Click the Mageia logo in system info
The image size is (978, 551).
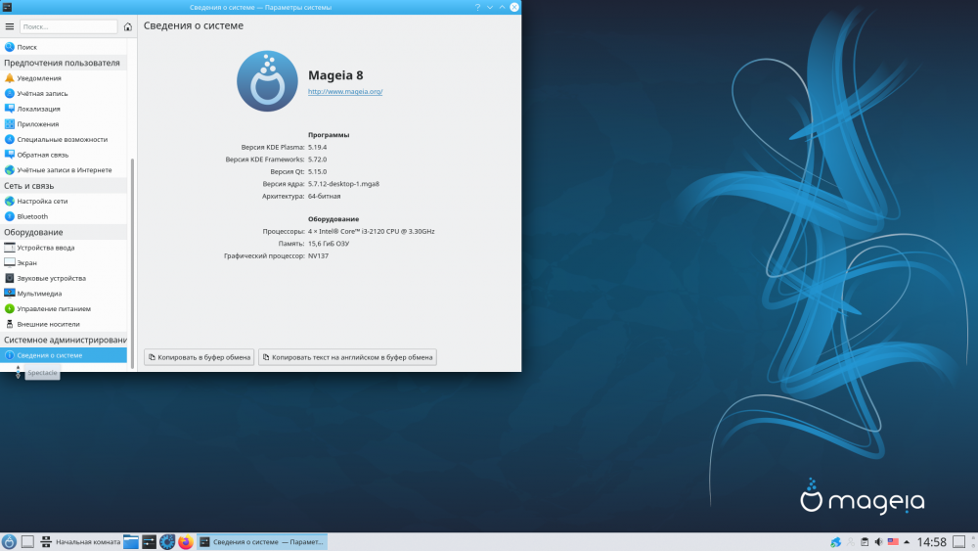pos(267,81)
